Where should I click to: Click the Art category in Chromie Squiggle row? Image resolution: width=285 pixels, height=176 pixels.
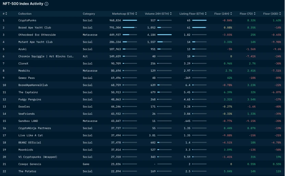click(85, 56)
